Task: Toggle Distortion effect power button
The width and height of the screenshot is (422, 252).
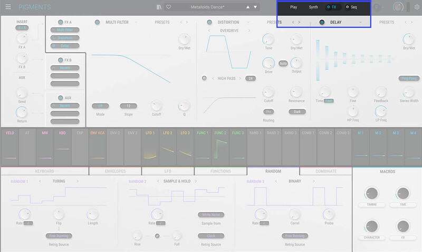Action: (209, 22)
